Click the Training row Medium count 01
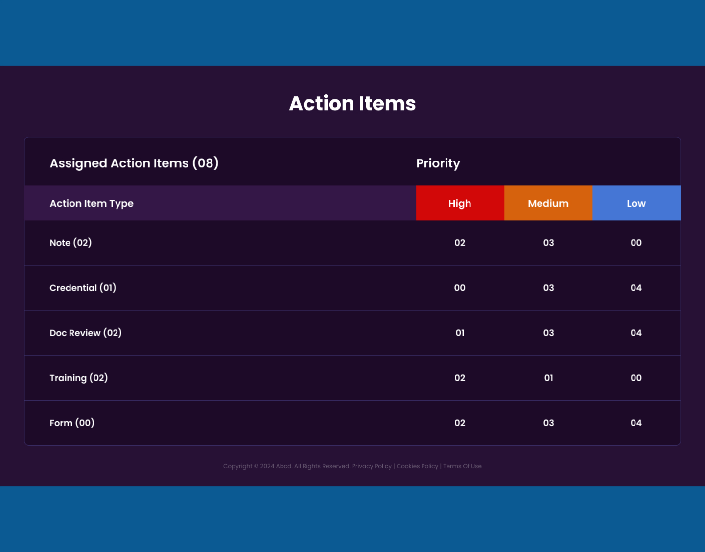 coord(548,378)
